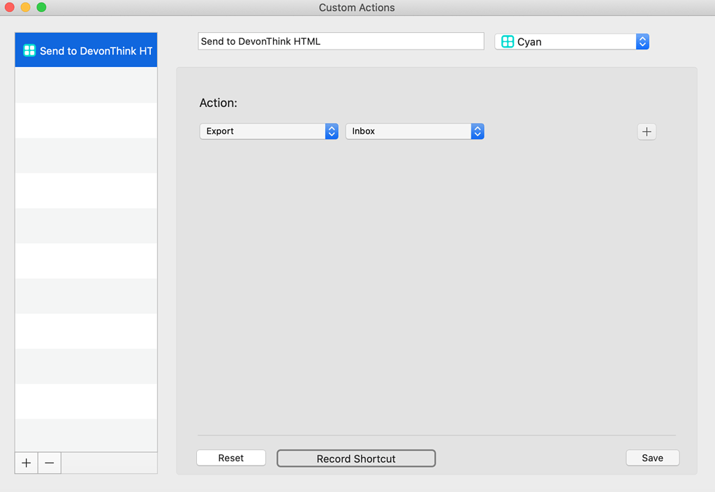
Task: Click the cyan grid icon in the color dropdown
Action: point(506,41)
